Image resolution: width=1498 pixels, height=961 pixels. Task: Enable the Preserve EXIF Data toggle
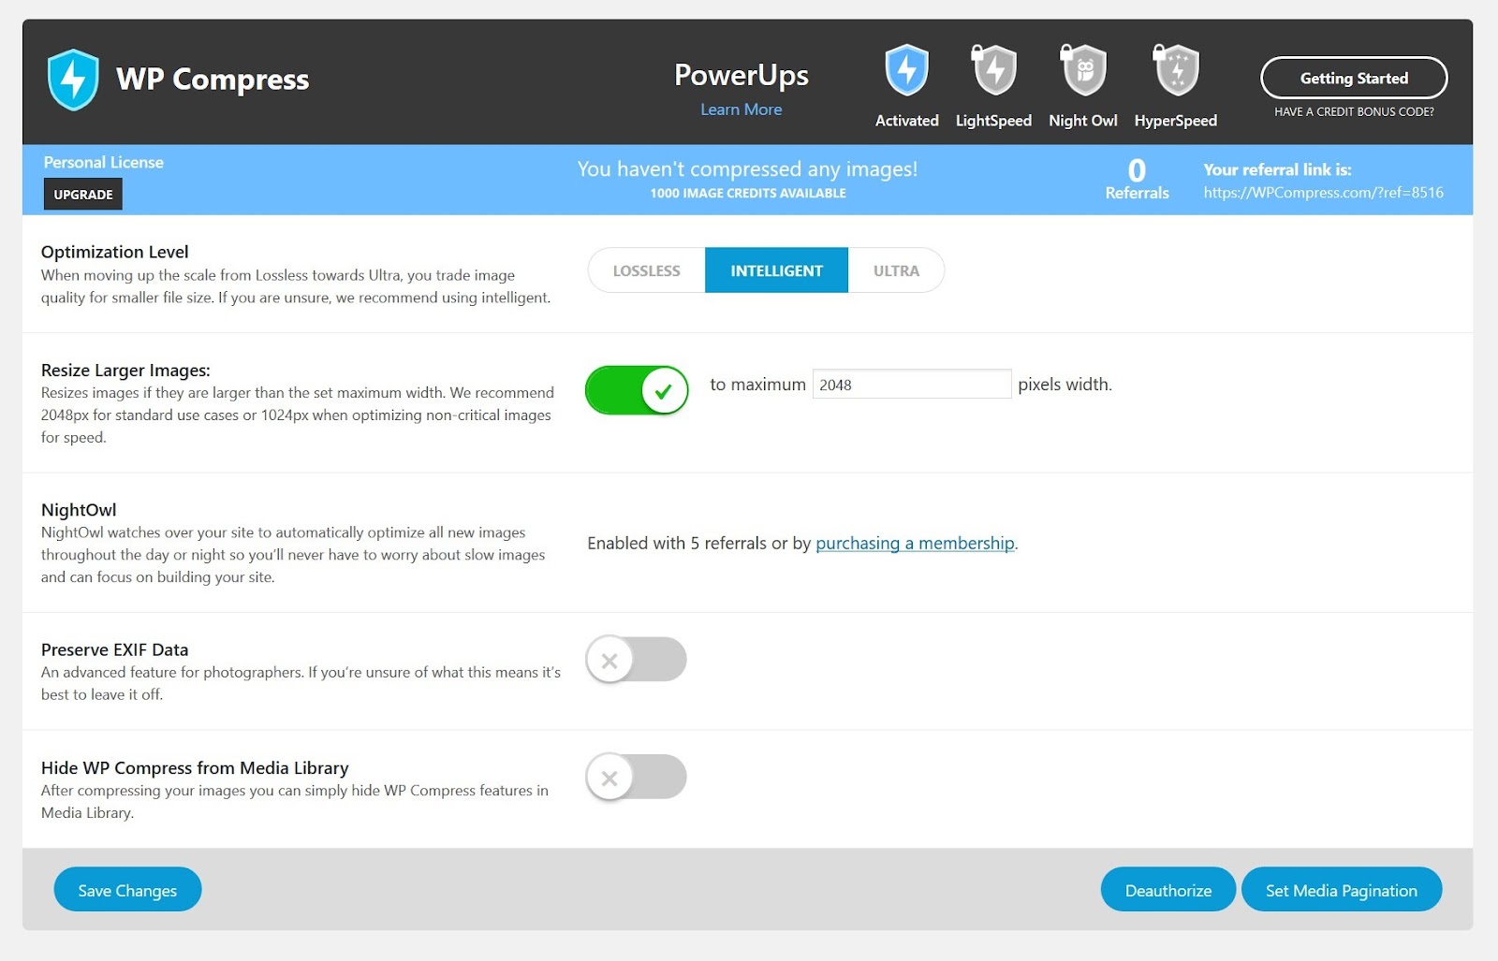coord(637,660)
